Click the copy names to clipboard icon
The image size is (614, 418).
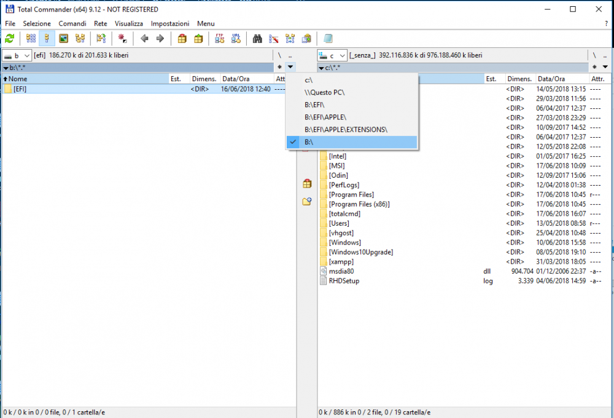click(306, 39)
